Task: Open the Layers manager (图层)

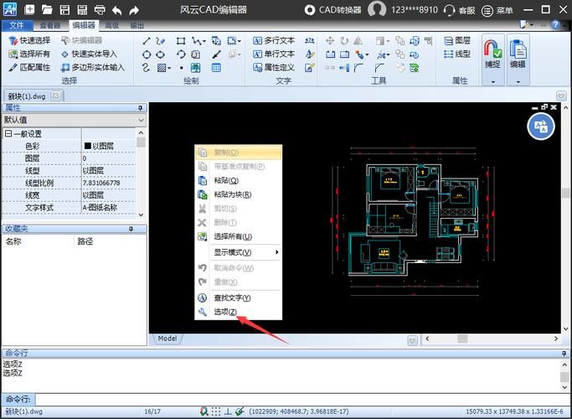Action: (457, 40)
